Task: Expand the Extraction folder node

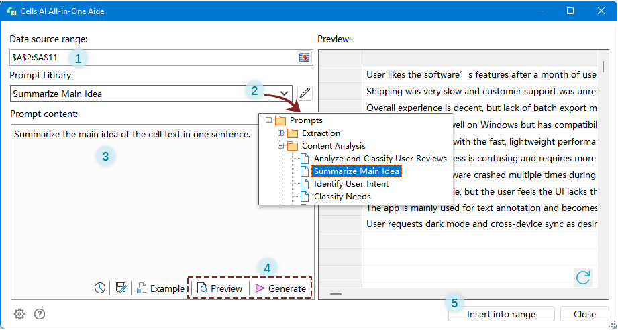Action: [281, 133]
